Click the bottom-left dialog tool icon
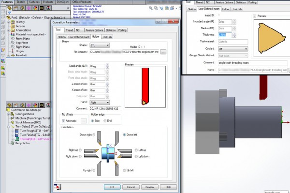Screen dimensions: 290x193 (x=58, y=187)
